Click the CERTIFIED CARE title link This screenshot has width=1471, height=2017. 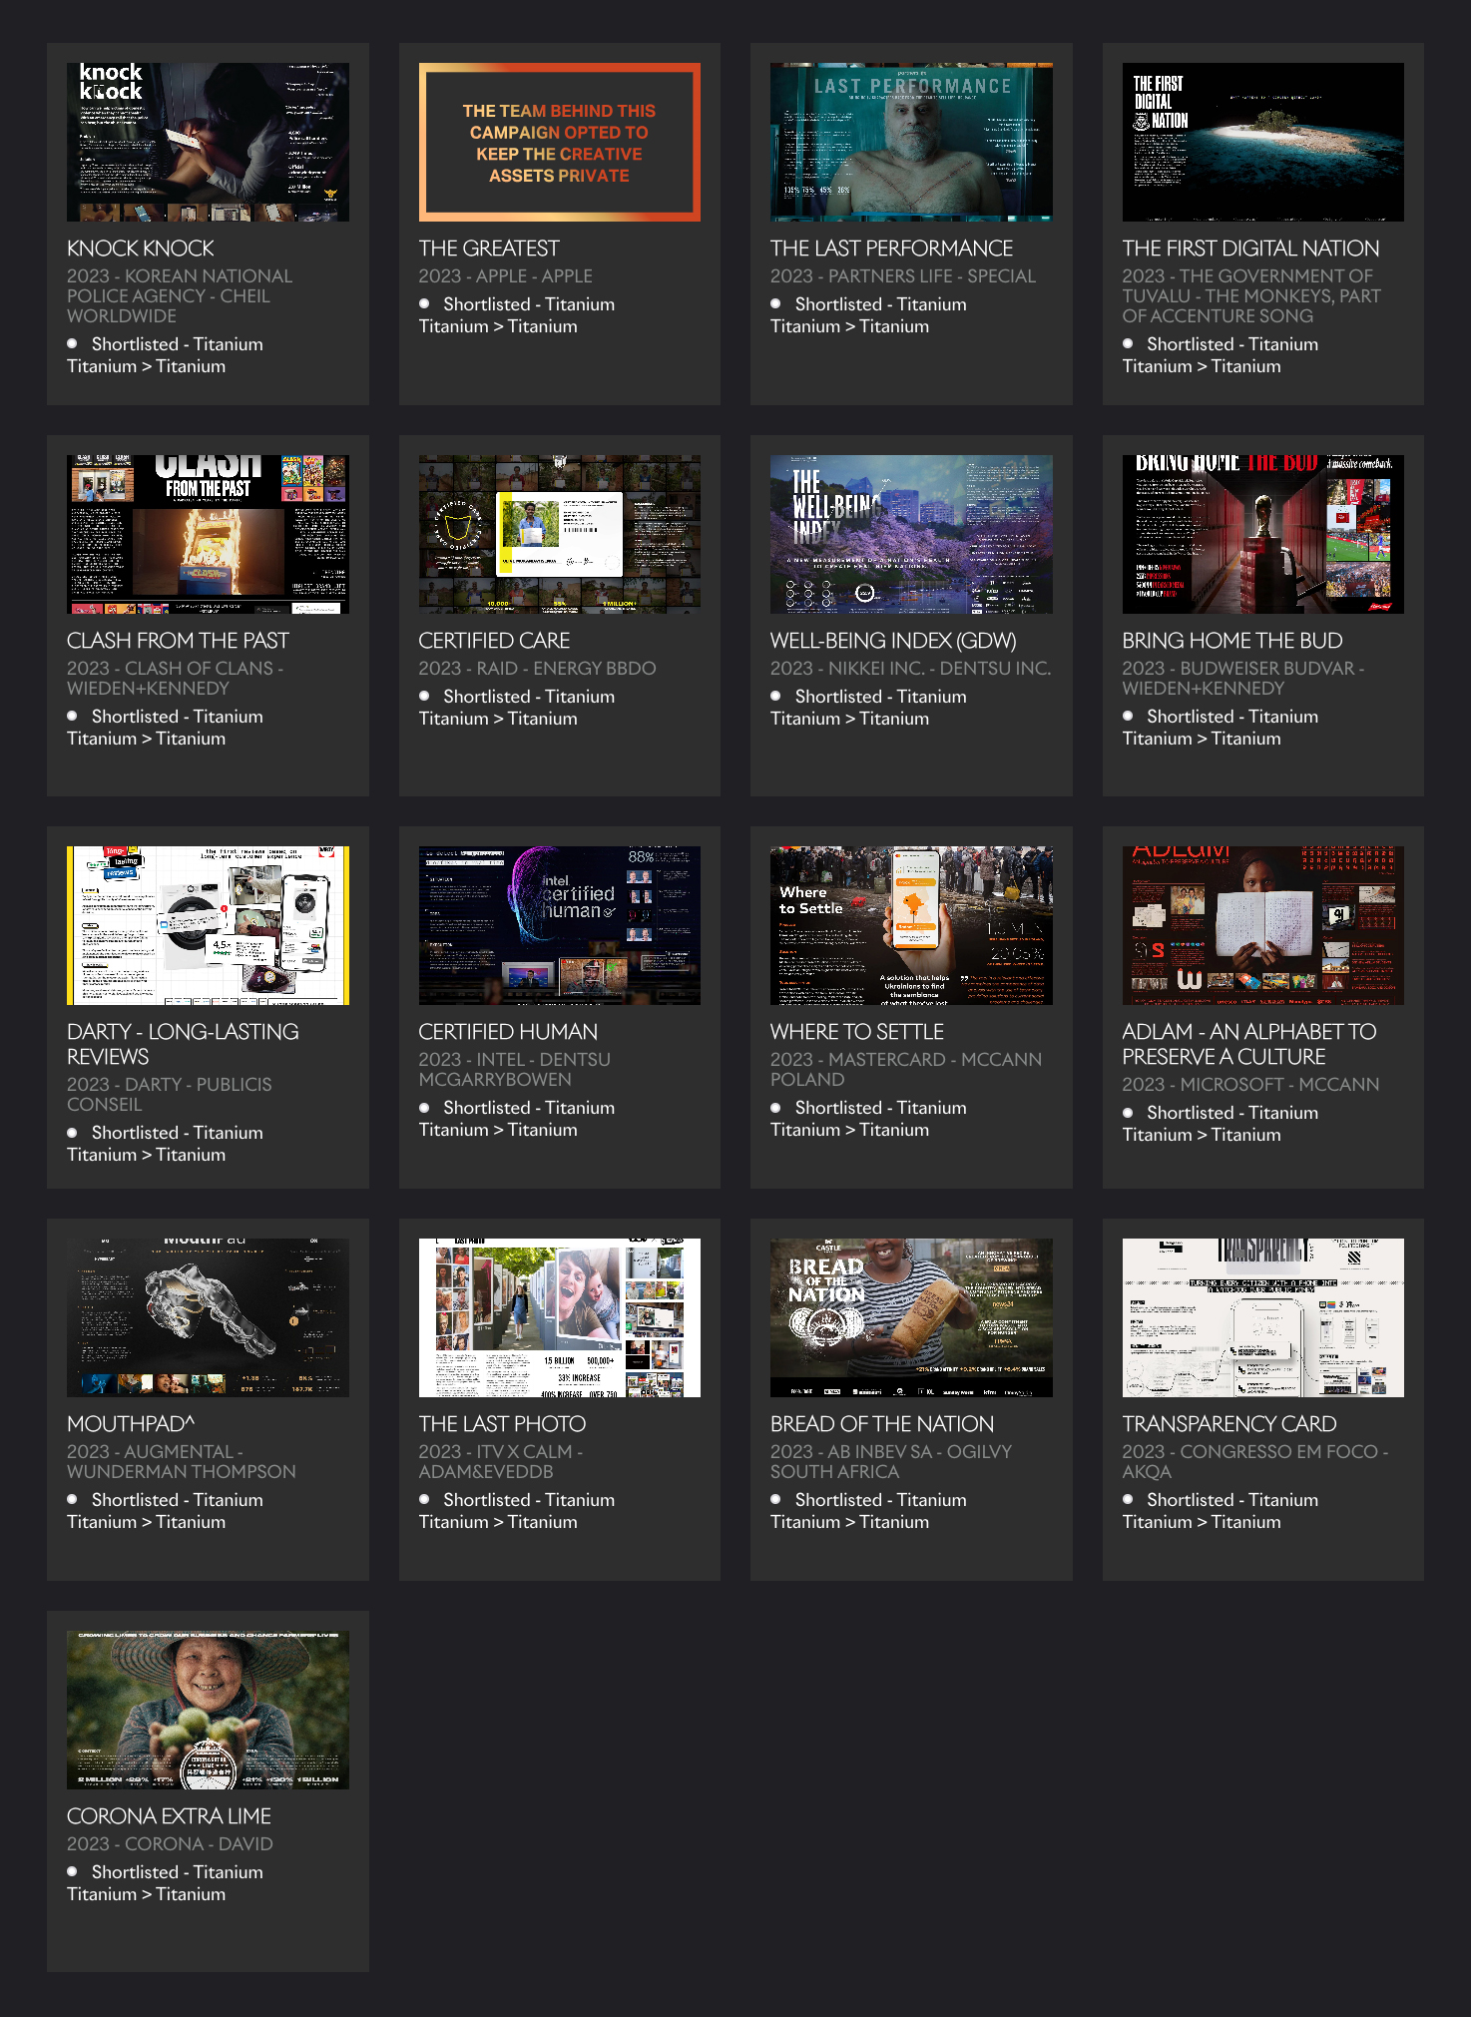(494, 641)
